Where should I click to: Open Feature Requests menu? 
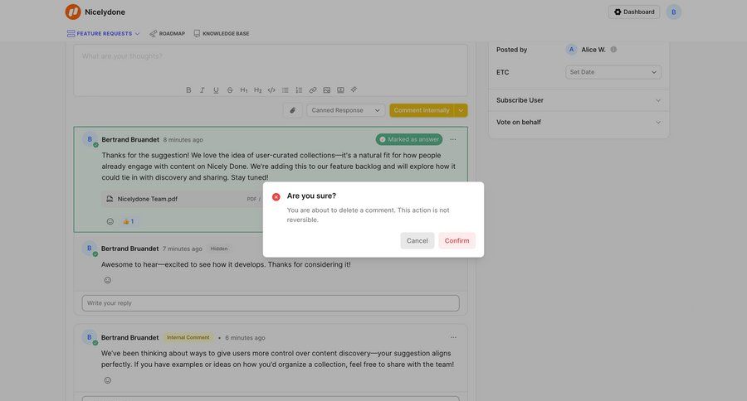pyautogui.click(x=104, y=34)
